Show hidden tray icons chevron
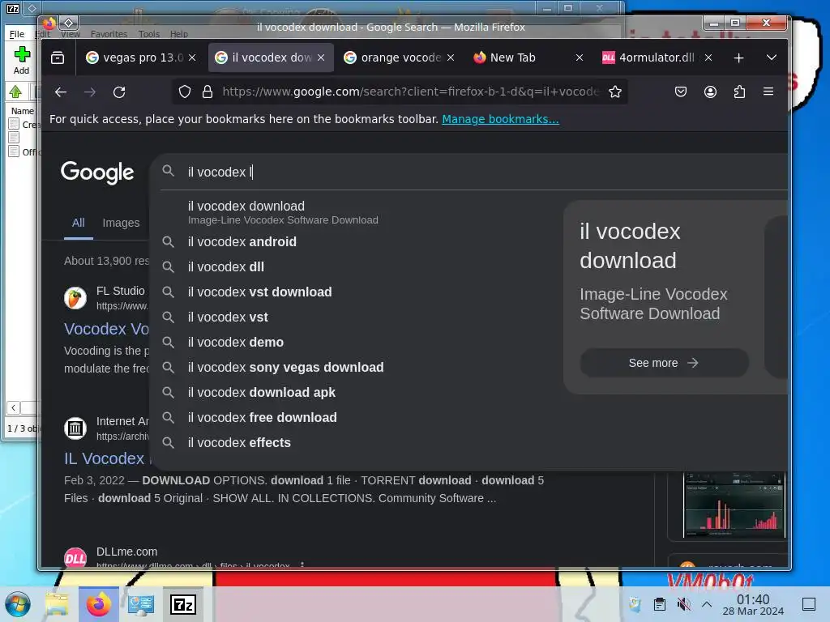The height and width of the screenshot is (622, 830). 707,604
